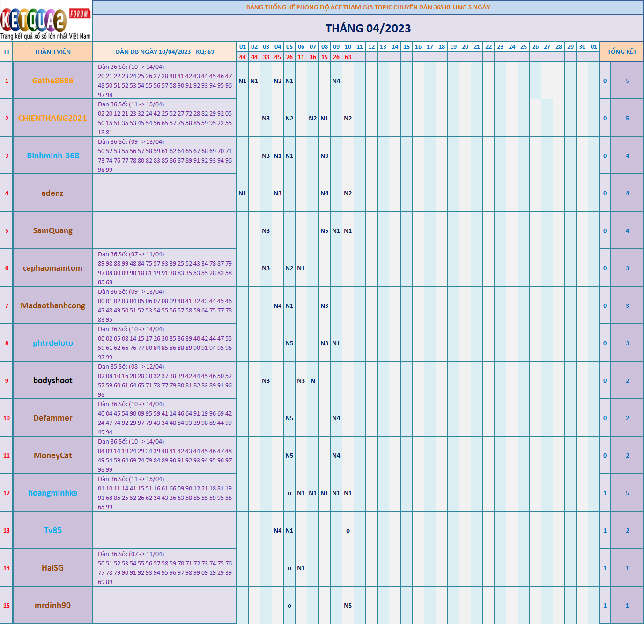The height and width of the screenshot is (624, 644).
Task: Select the N4 cell in Gathe8686 row
Action: click(x=336, y=81)
